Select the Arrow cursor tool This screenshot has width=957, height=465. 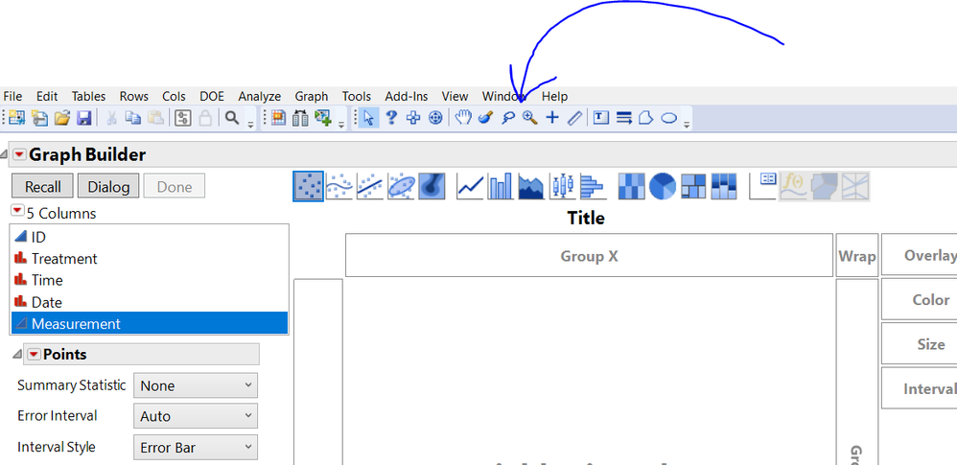[368, 118]
